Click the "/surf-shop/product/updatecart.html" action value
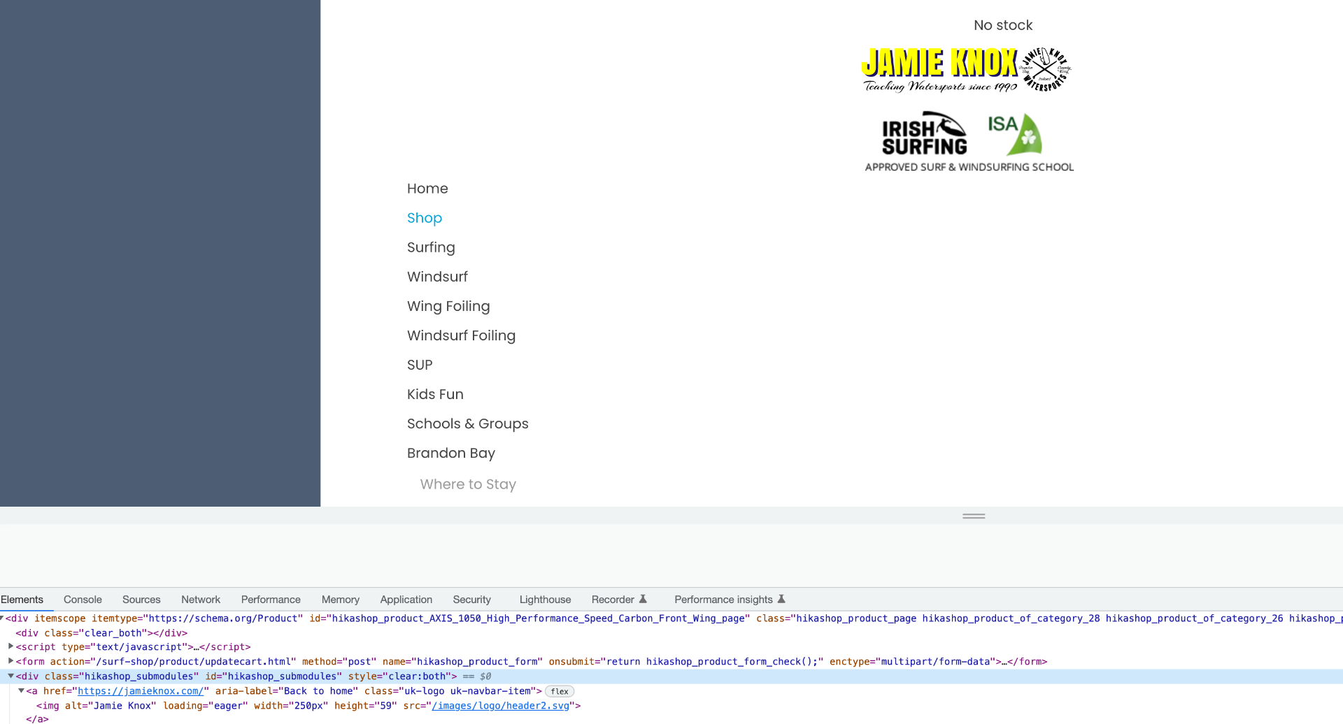Image resolution: width=1343 pixels, height=724 pixels. pos(193,662)
